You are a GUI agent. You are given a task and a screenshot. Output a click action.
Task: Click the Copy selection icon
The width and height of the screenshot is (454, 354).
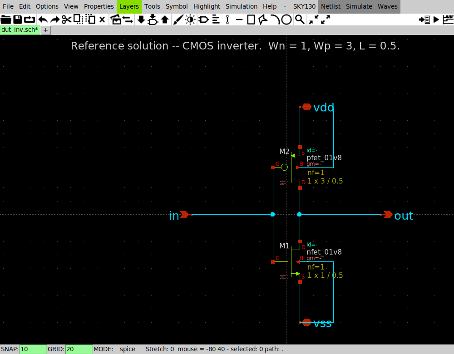click(78, 20)
